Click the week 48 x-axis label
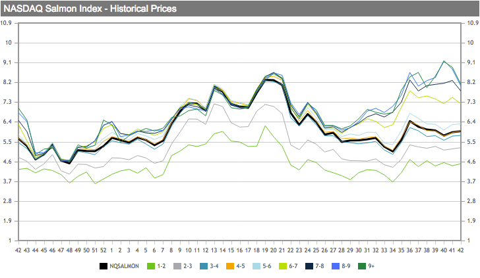 click(69, 250)
